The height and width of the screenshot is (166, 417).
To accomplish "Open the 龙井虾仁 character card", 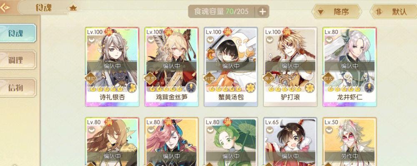I will pyautogui.click(x=349, y=67).
